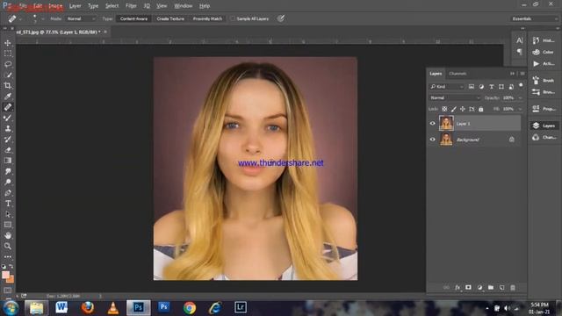Toggle the pixel layer filter icon
The width and height of the screenshot is (562, 316).
click(x=472, y=87)
